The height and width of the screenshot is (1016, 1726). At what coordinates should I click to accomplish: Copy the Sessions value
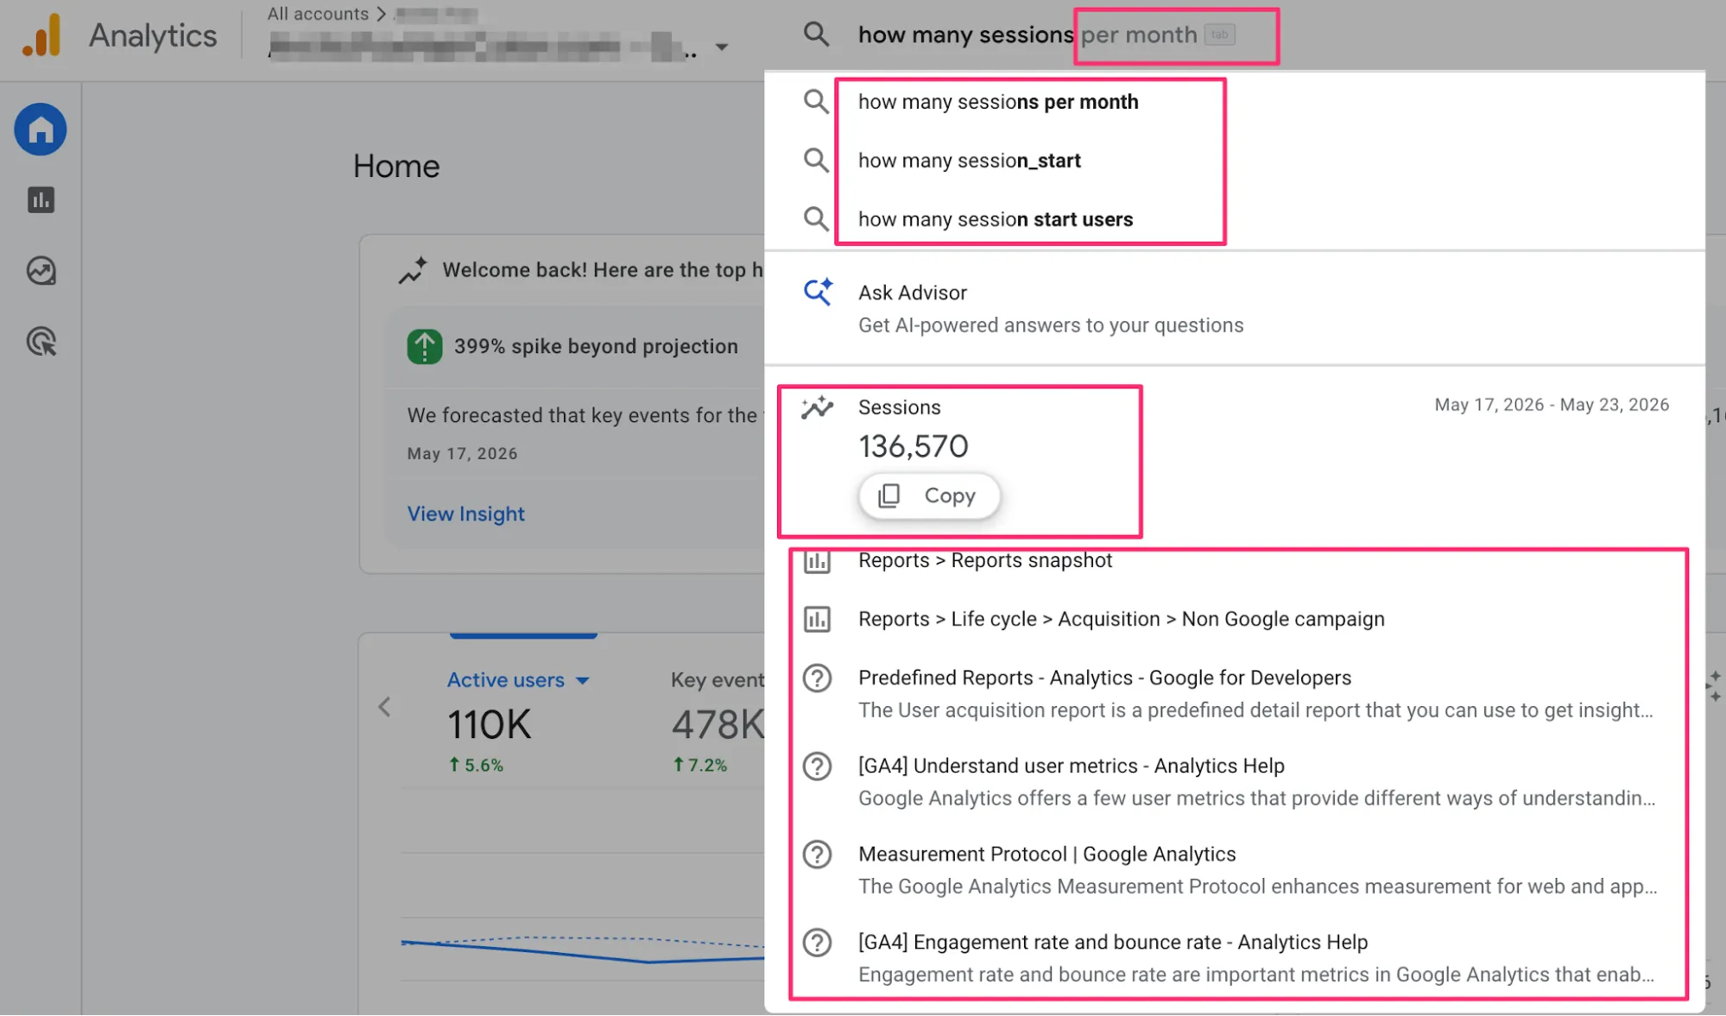pyautogui.click(x=929, y=495)
